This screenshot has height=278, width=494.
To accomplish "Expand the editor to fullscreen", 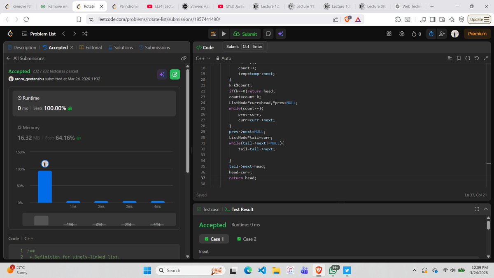I will (x=486, y=58).
